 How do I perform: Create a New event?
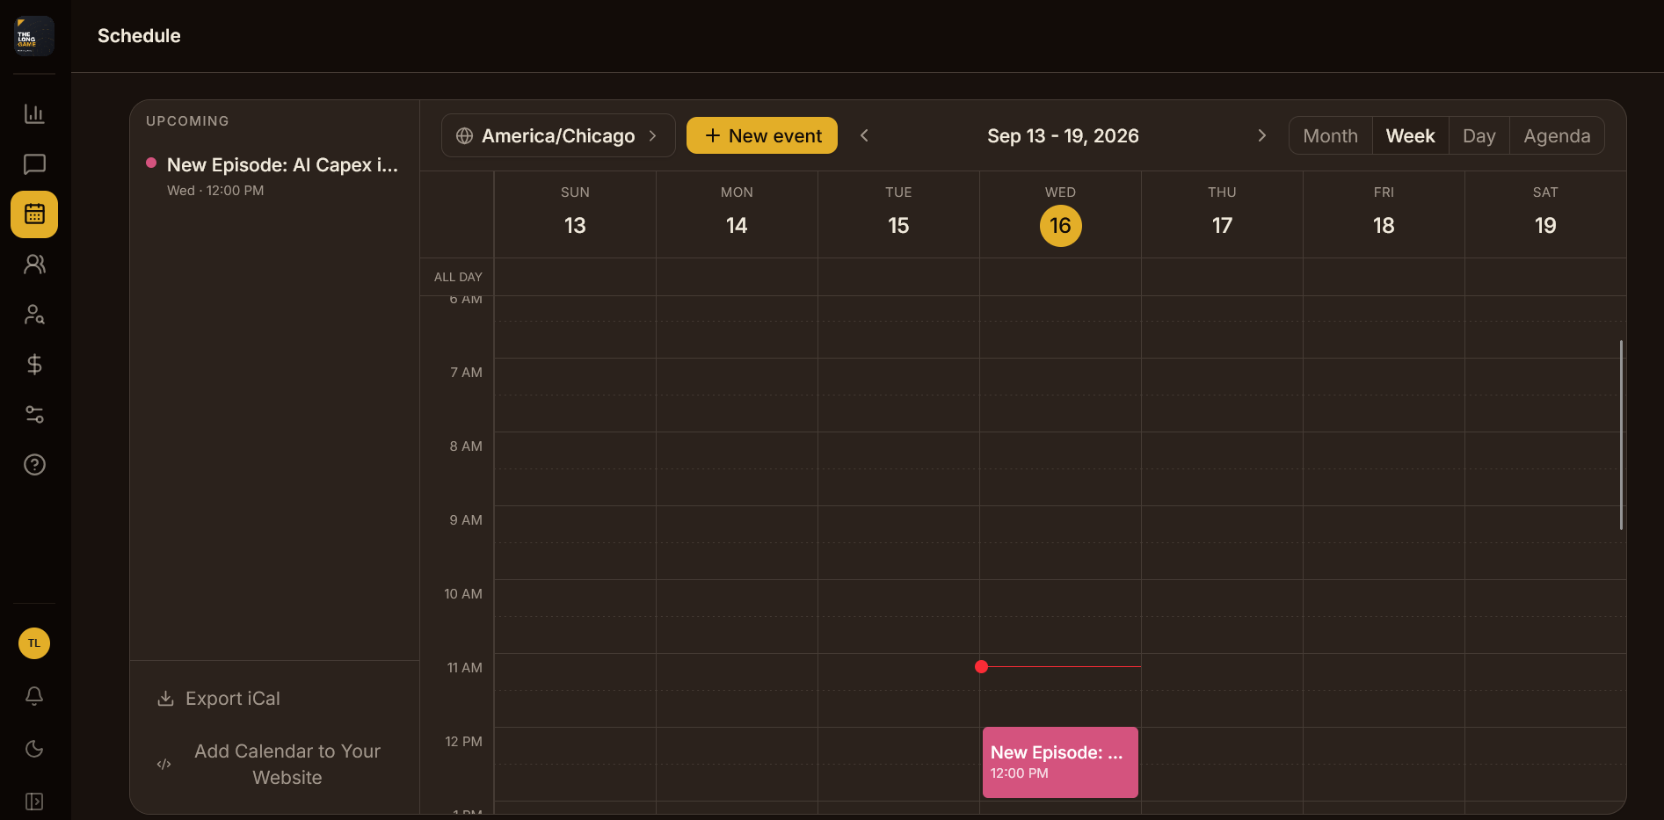pos(762,135)
